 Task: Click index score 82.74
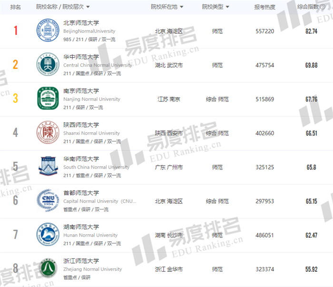click(x=311, y=31)
